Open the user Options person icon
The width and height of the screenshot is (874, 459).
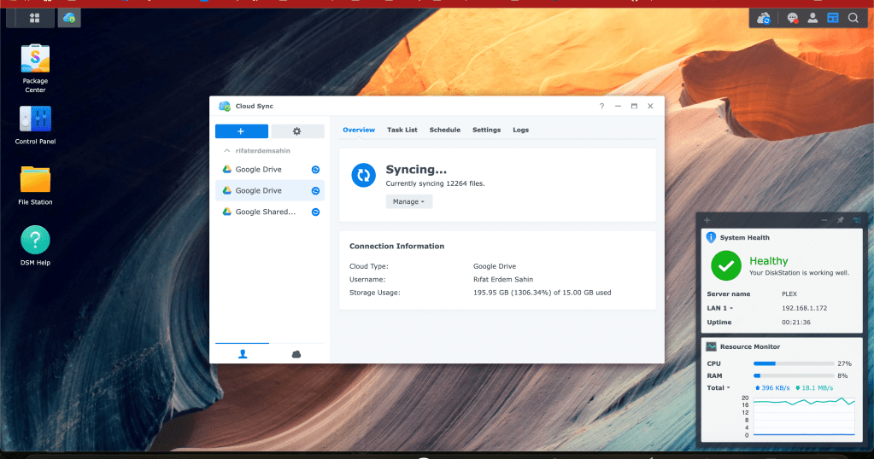812,19
